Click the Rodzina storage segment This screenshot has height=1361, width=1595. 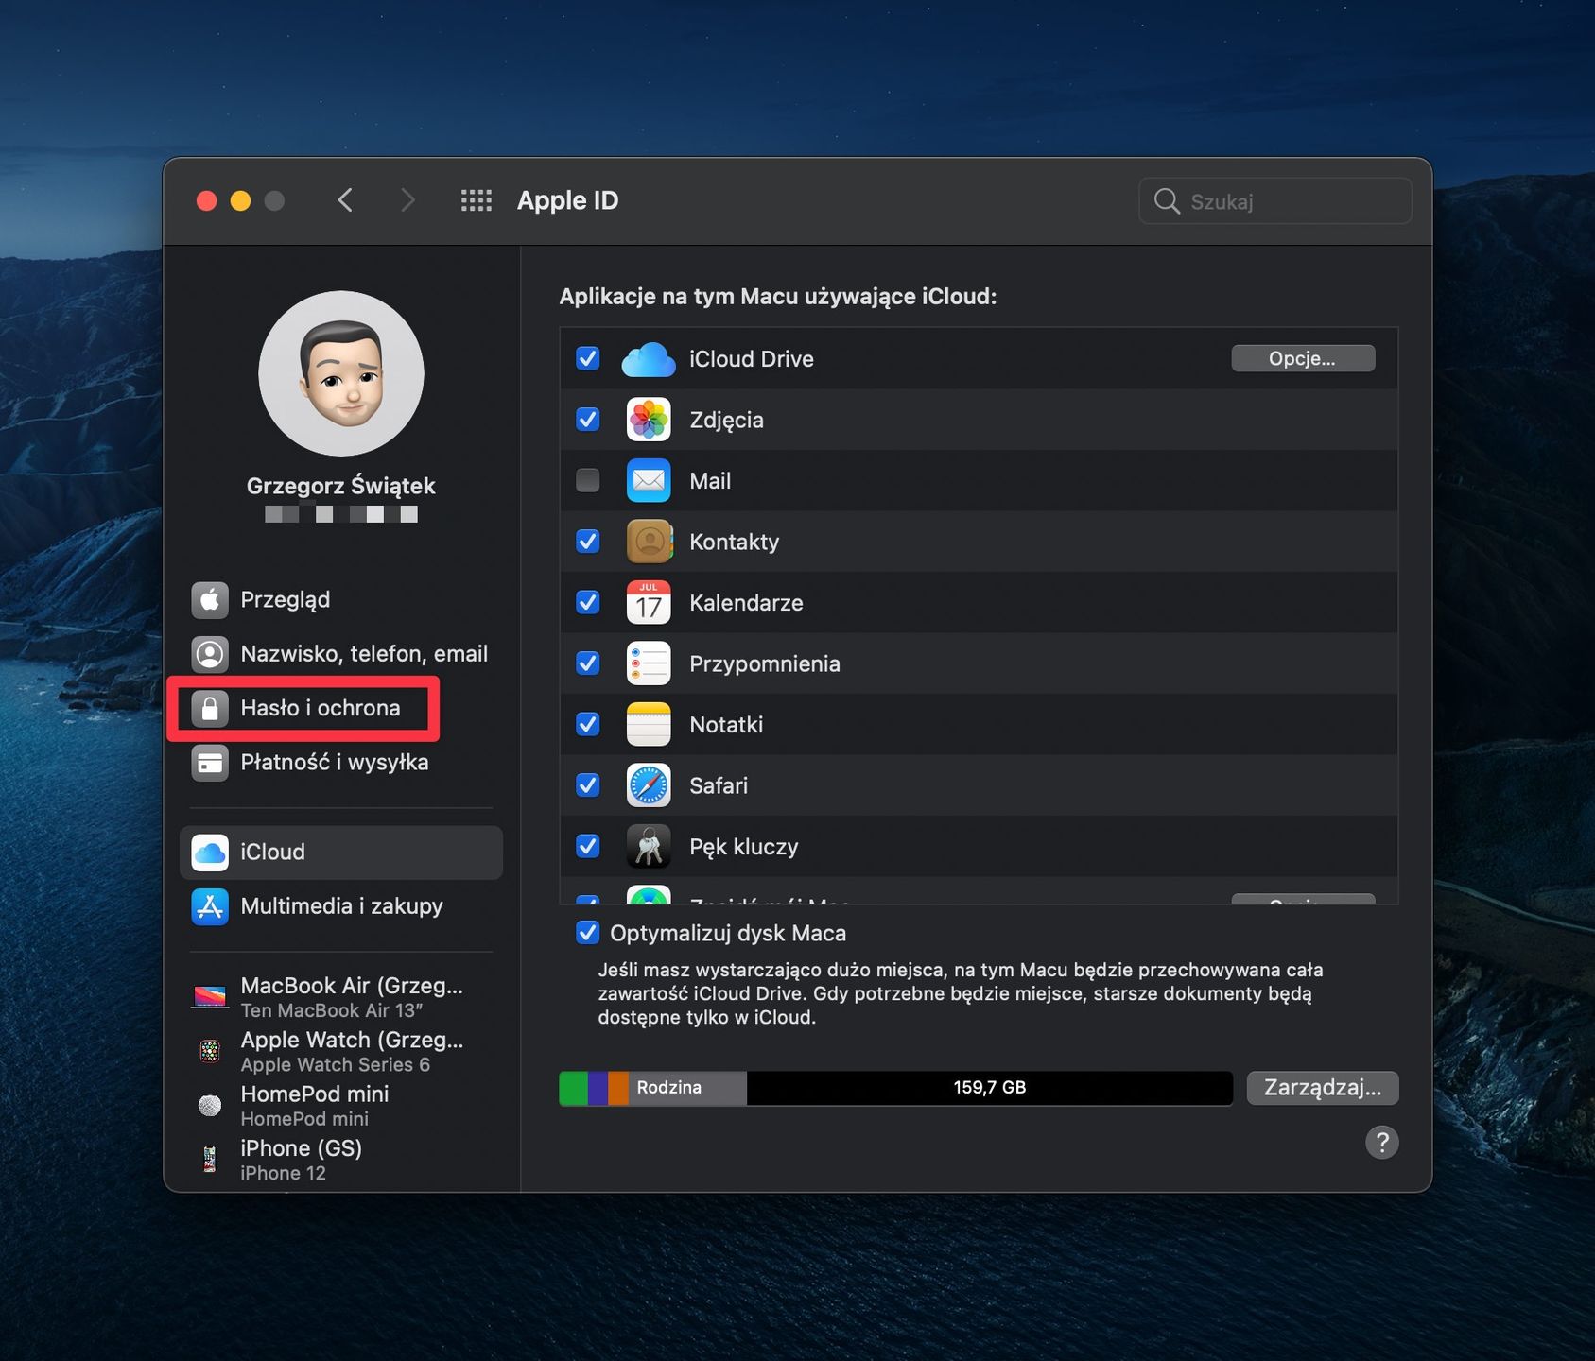coord(687,1088)
